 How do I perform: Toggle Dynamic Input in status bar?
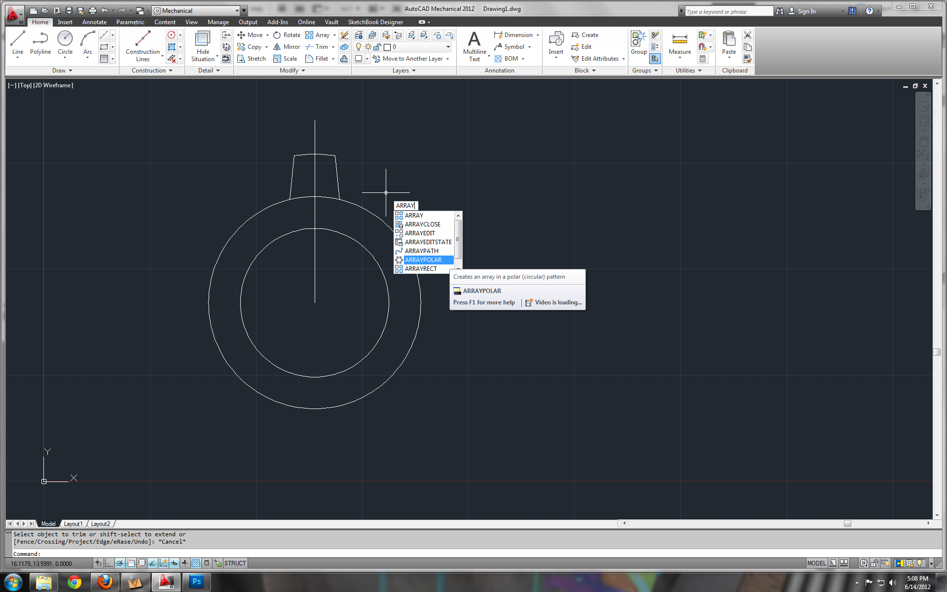[x=174, y=563]
